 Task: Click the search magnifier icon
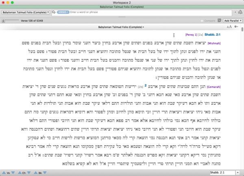[54, 13]
